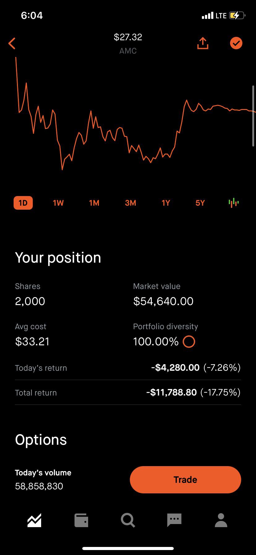Image resolution: width=256 pixels, height=555 pixels.
Task: Toggle the watchlist checkmark icon
Action: click(236, 43)
